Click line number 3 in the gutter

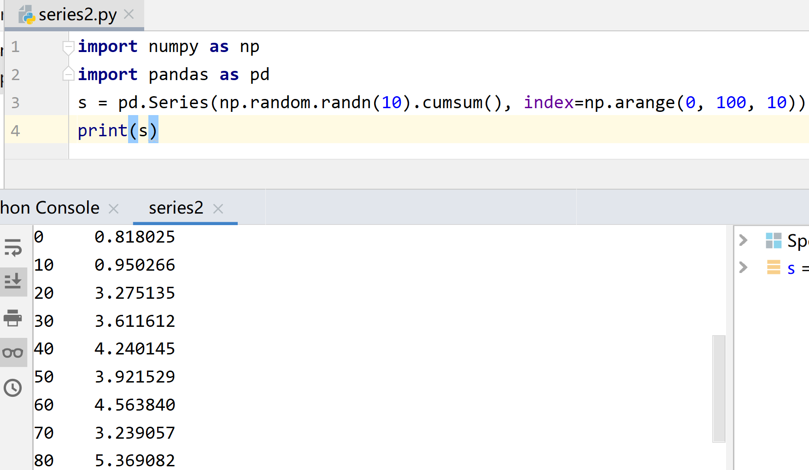[x=15, y=103]
